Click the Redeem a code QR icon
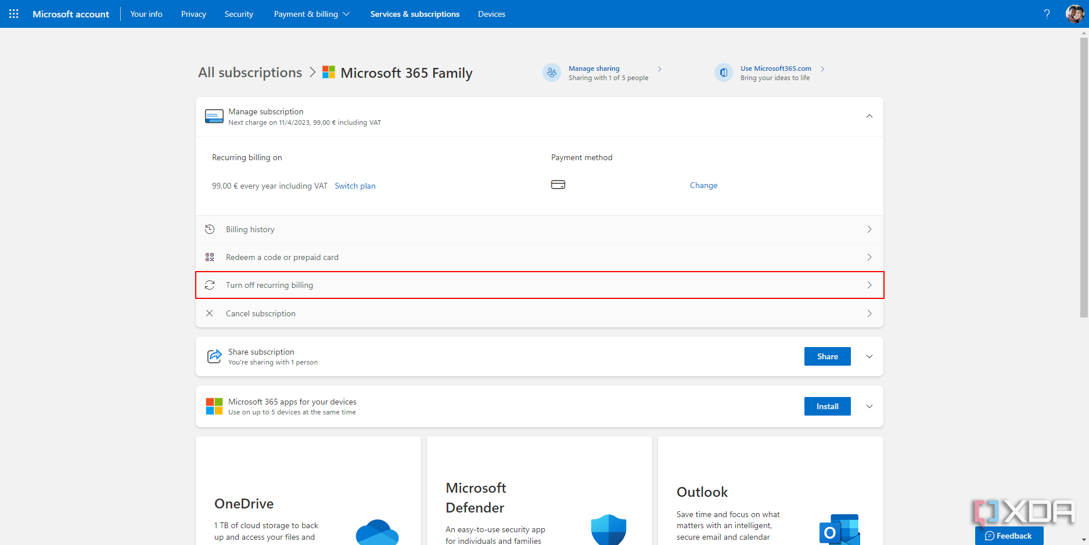Image resolution: width=1089 pixels, height=545 pixels. pyautogui.click(x=210, y=257)
